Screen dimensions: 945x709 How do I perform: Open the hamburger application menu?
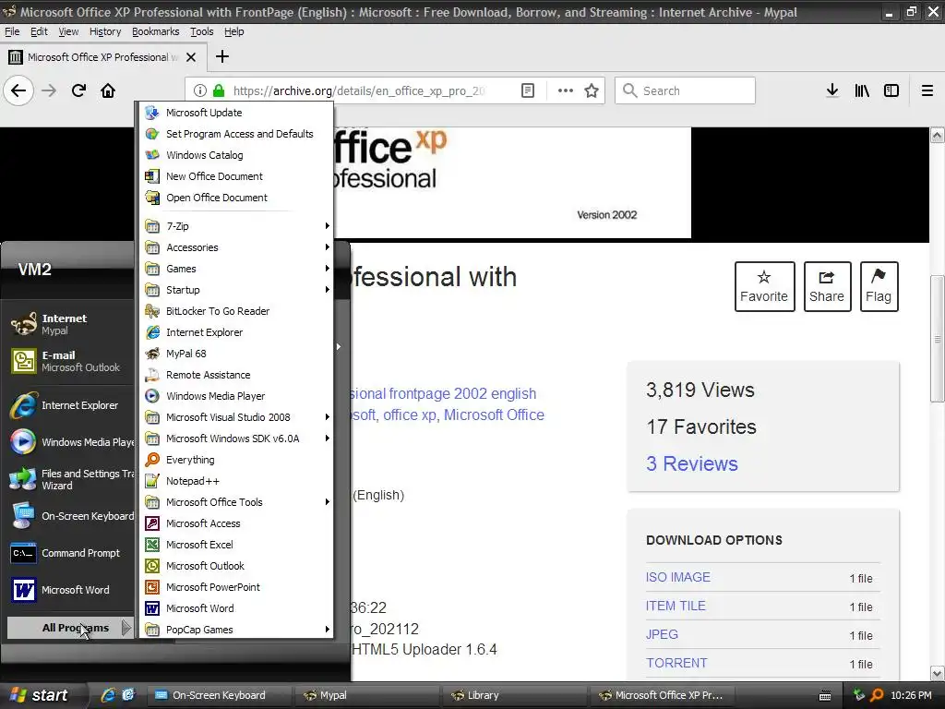(927, 90)
